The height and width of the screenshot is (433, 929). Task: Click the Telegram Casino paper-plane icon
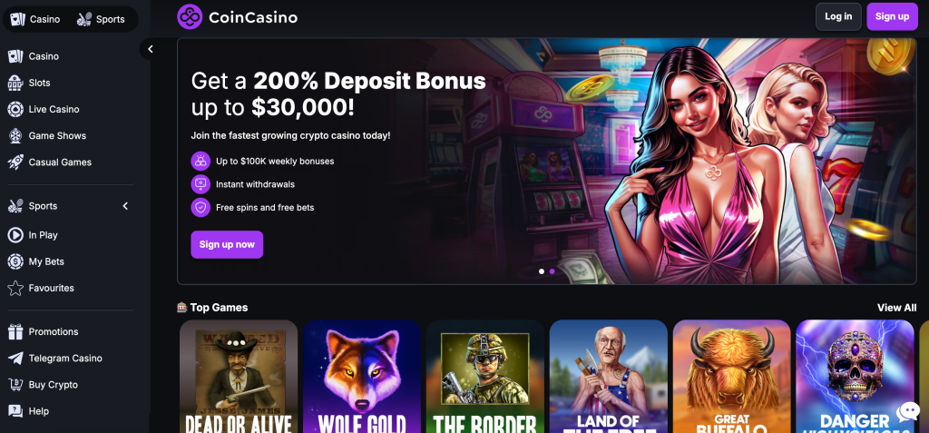[x=15, y=359]
